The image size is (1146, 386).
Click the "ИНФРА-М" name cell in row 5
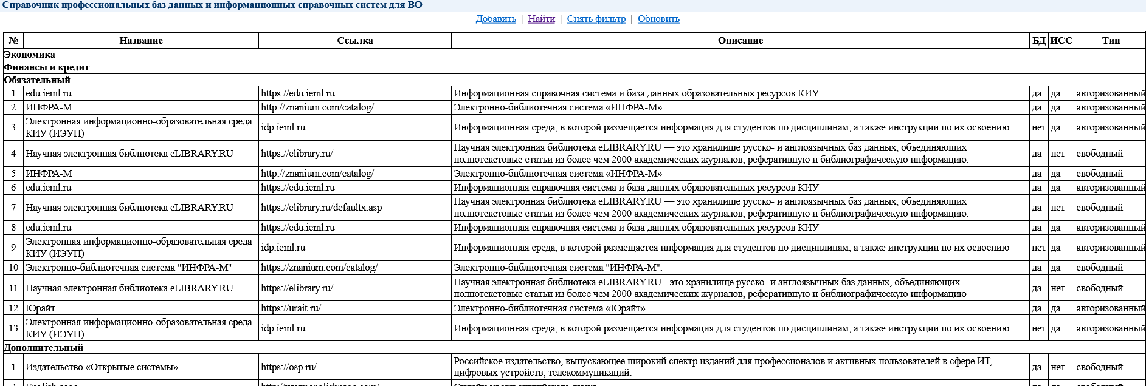tap(141, 174)
